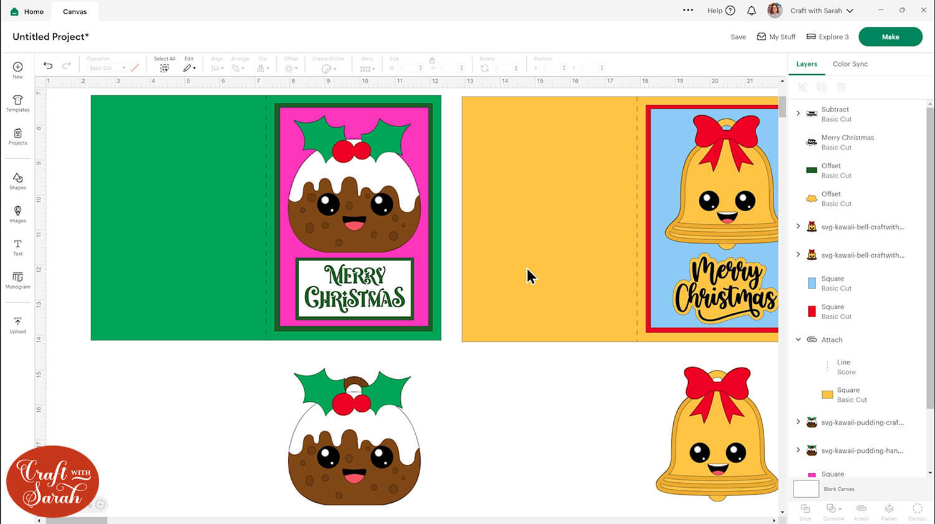Select the red Square layer swatch

tap(812, 312)
